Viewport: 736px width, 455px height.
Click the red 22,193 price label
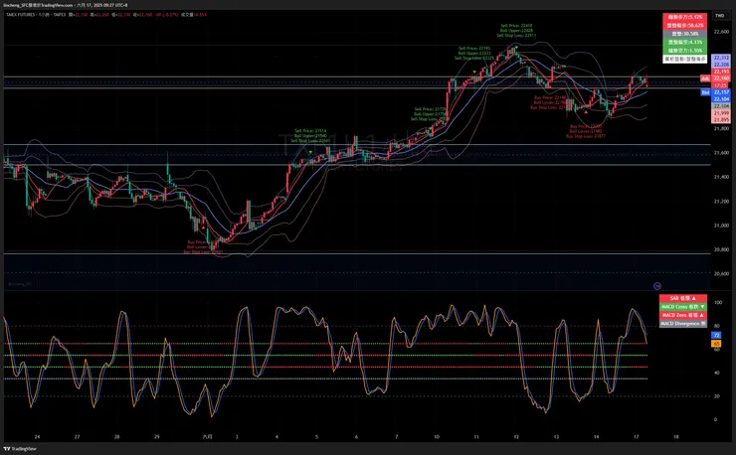(x=721, y=72)
